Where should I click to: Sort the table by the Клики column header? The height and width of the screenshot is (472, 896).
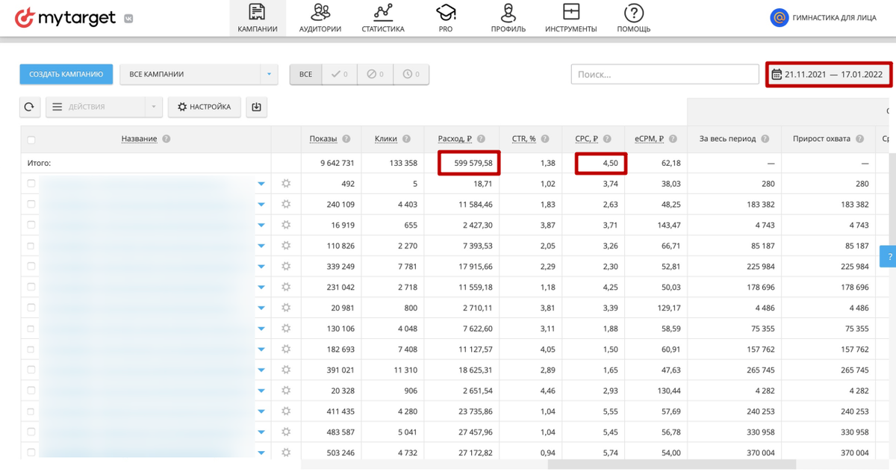(385, 139)
